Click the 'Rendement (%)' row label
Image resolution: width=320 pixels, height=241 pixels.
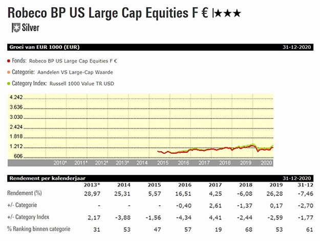click(25, 193)
